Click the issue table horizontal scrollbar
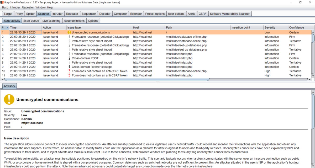 click(x=107, y=79)
